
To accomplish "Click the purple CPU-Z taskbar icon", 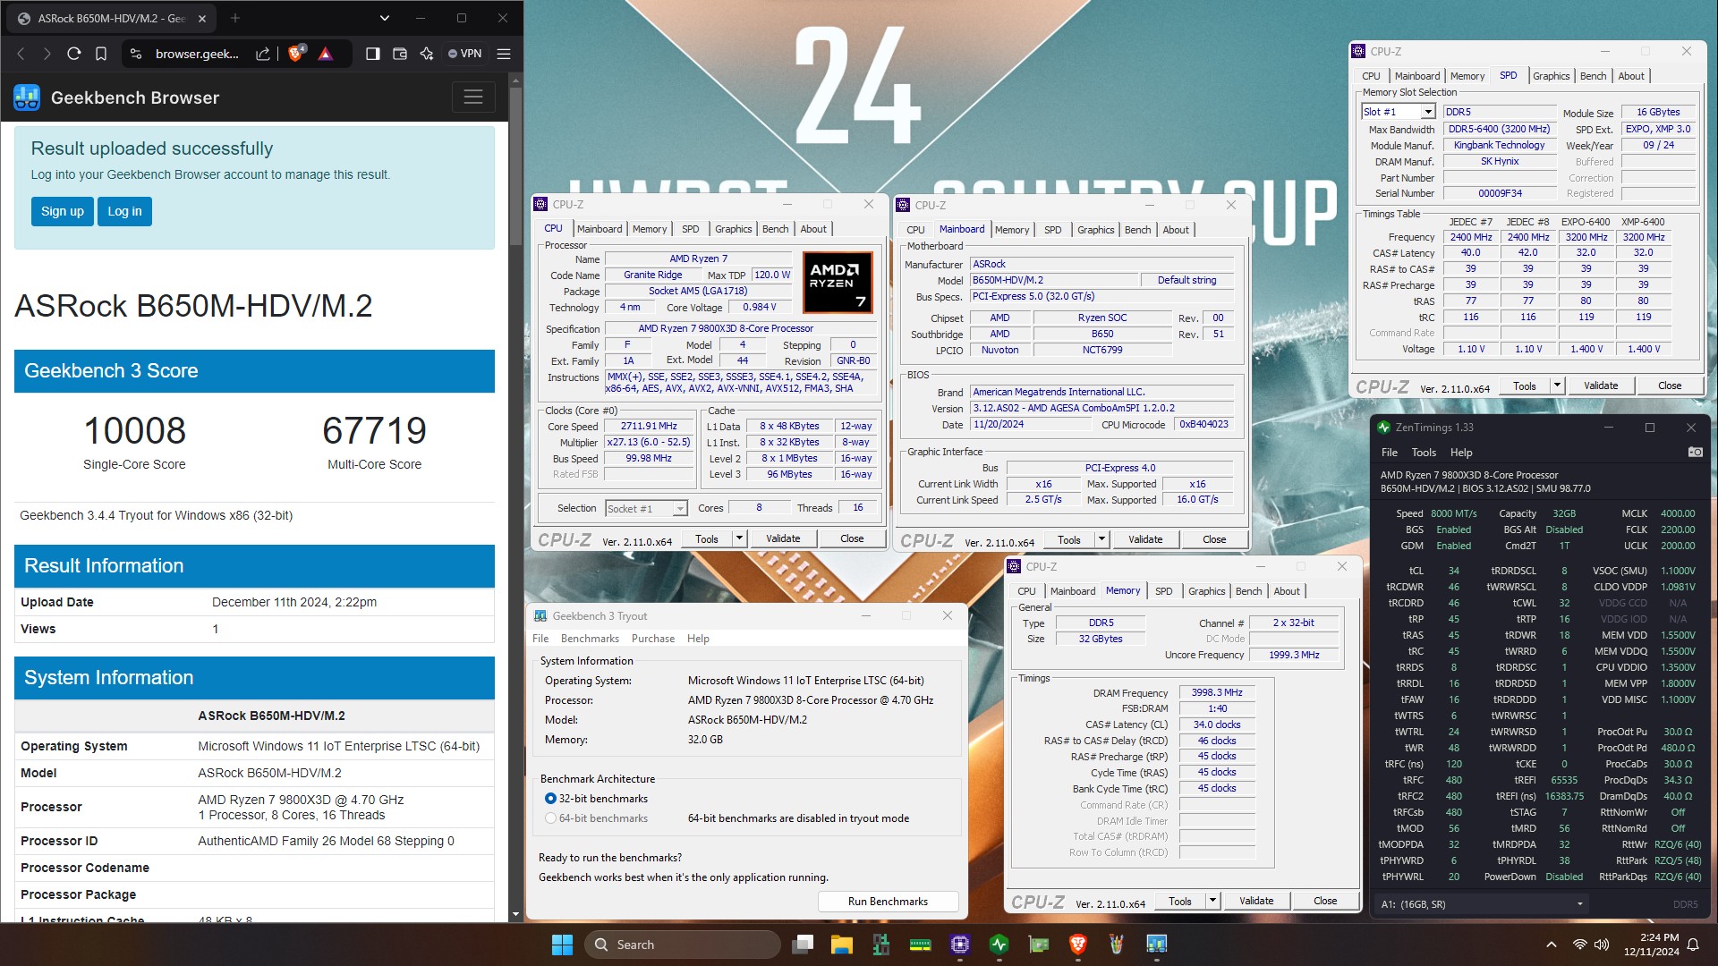I will 960,945.
